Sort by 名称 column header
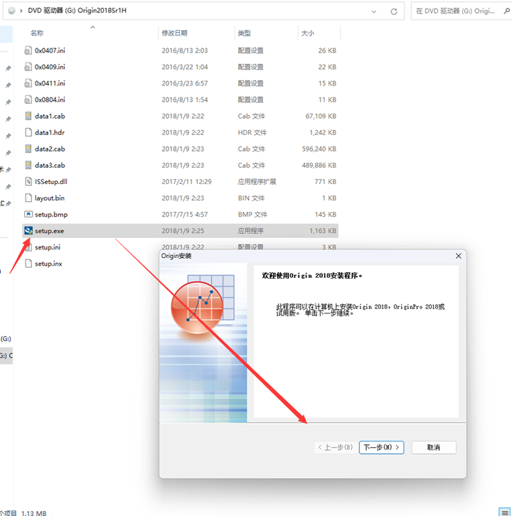512x516 pixels. coord(37,33)
